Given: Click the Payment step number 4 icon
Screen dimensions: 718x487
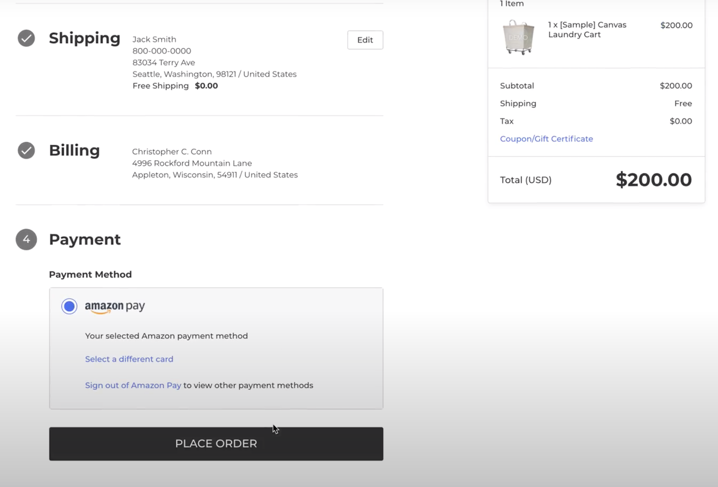Looking at the screenshot, I should point(26,240).
